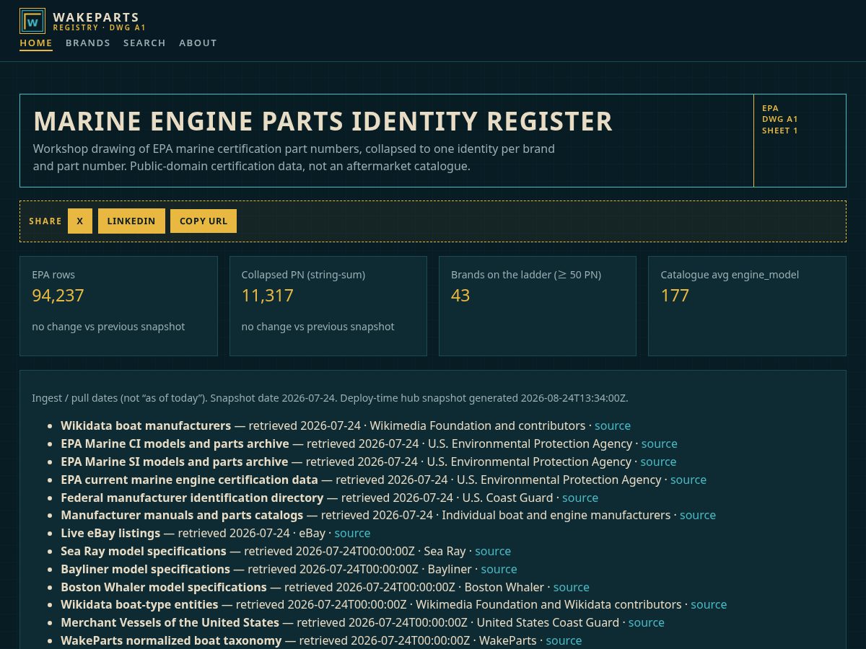Click the Brands on the ladder label
This screenshot has width=866, height=649.
click(x=526, y=275)
